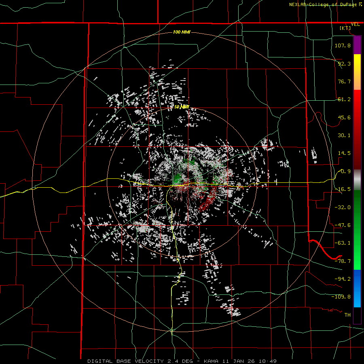This screenshot has width=364, height=364.
Task: Click the 50 NMI range ring label
Action: (x=182, y=107)
